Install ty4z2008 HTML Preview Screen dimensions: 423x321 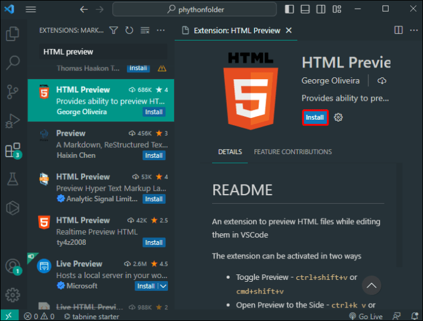click(x=154, y=242)
